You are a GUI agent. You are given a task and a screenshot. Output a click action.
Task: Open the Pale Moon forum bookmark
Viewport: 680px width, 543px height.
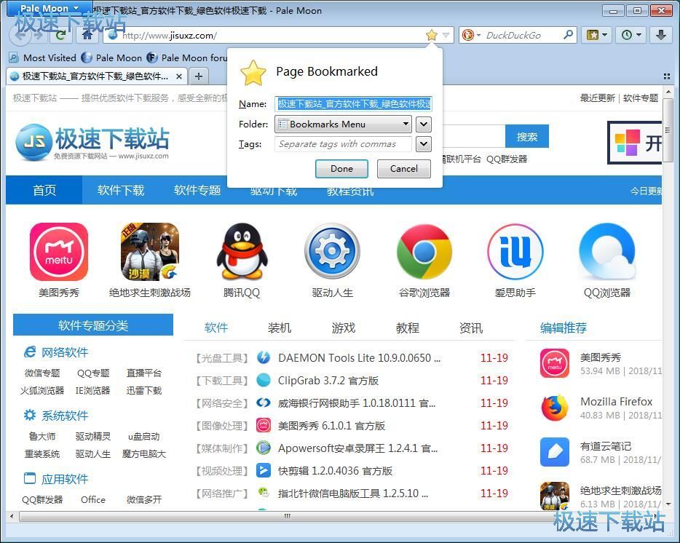coord(187,58)
